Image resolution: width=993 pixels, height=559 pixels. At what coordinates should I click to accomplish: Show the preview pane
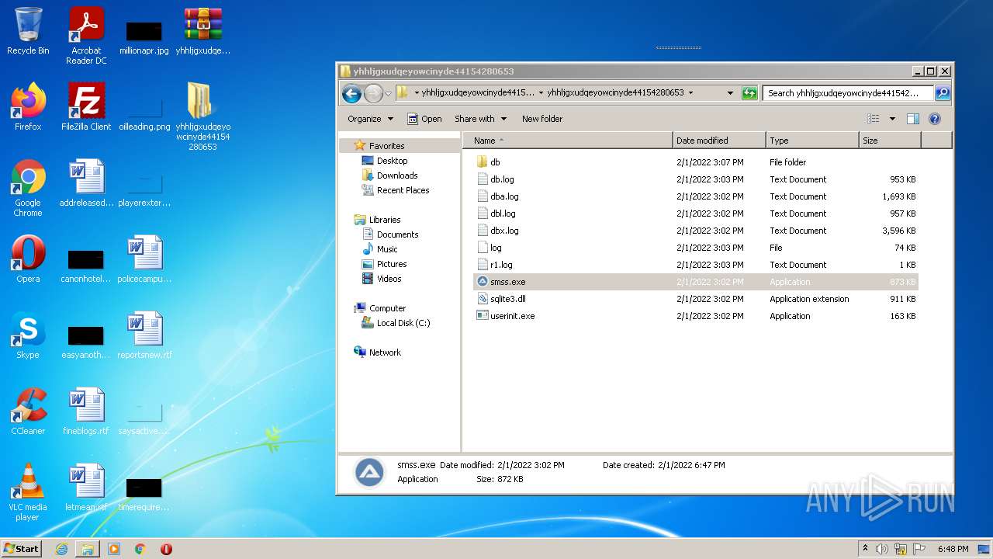[x=913, y=119]
